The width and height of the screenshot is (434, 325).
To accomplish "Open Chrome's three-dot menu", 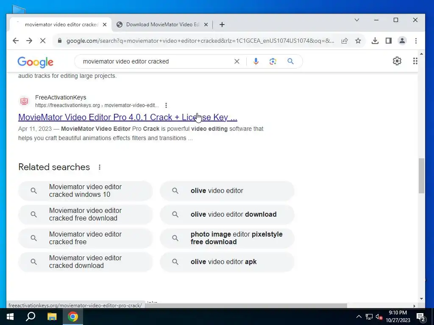I will tap(416, 41).
